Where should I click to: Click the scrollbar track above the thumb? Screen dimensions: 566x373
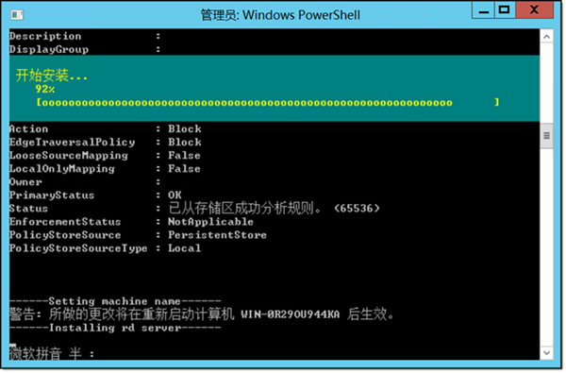point(546,83)
